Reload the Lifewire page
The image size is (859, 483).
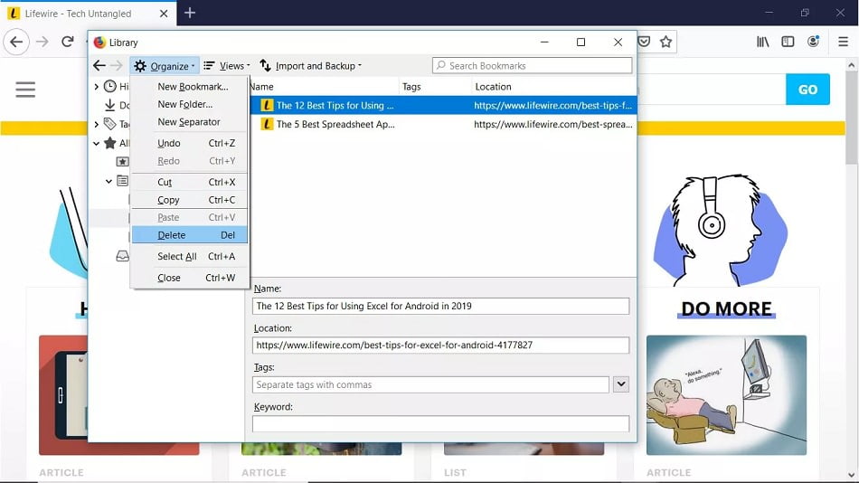(x=68, y=42)
